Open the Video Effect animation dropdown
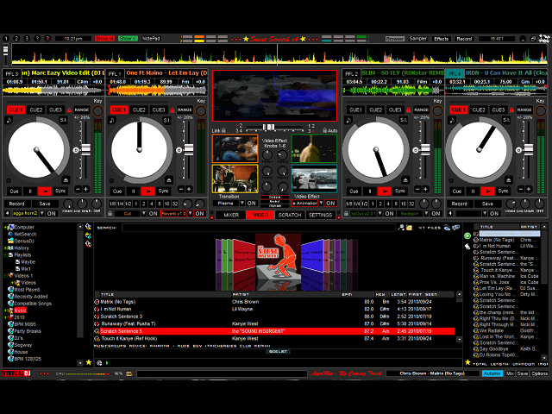This screenshot has height=414, width=552. (321, 204)
